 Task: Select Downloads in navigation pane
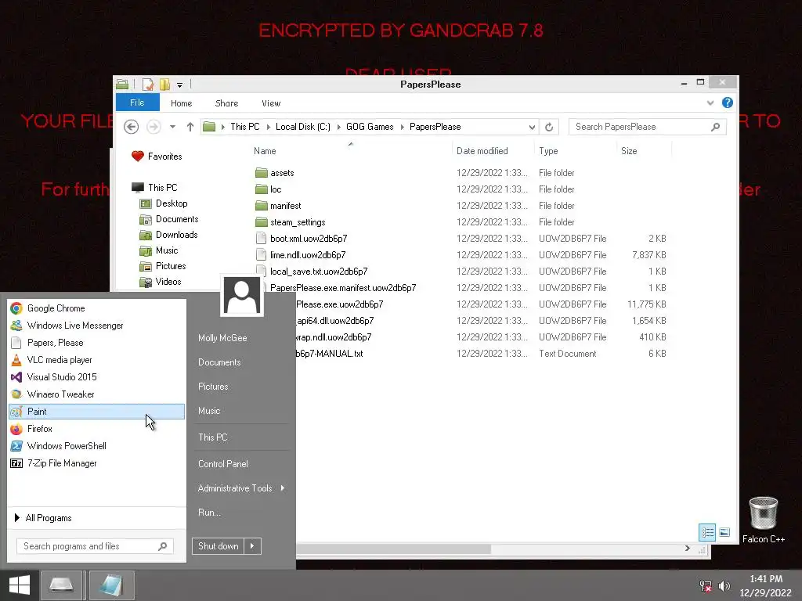[x=169, y=235]
